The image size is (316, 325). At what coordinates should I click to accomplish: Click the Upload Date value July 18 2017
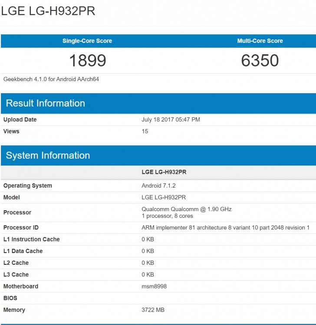171,120
